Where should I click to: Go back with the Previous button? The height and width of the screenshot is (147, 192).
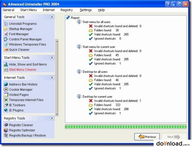[147, 137]
